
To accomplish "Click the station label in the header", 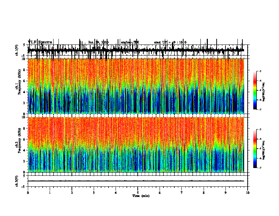I will (x=130, y=42).
